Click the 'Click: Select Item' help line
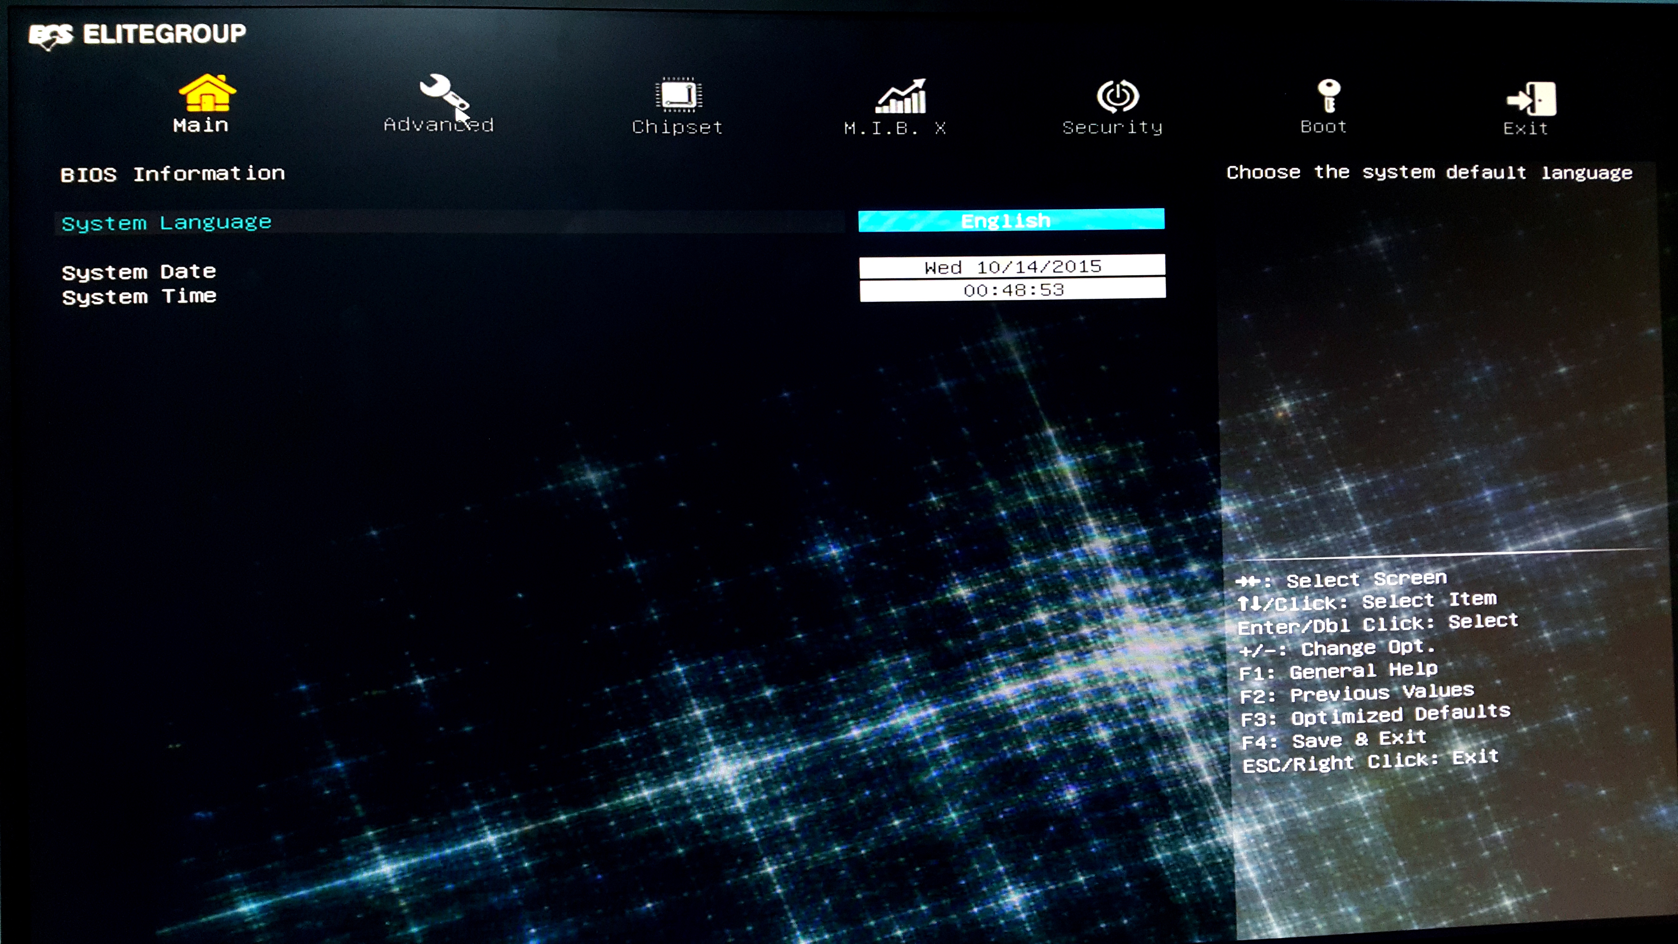Screen dimensions: 1678x944 pyautogui.click(x=1367, y=601)
